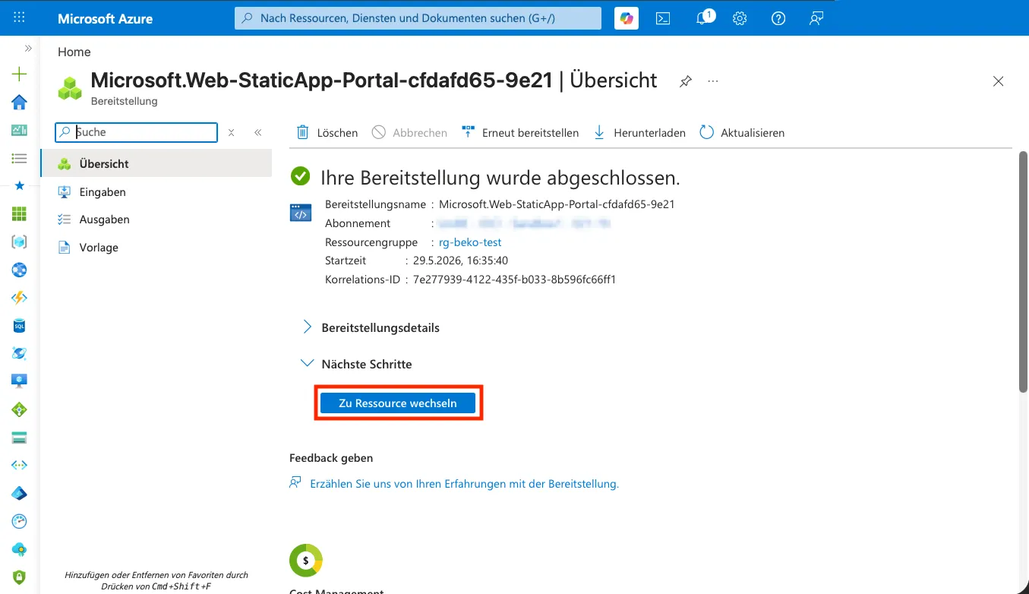Collapse the resource menu with double chevron
Viewport: 1029px width, 594px height.
258,132
